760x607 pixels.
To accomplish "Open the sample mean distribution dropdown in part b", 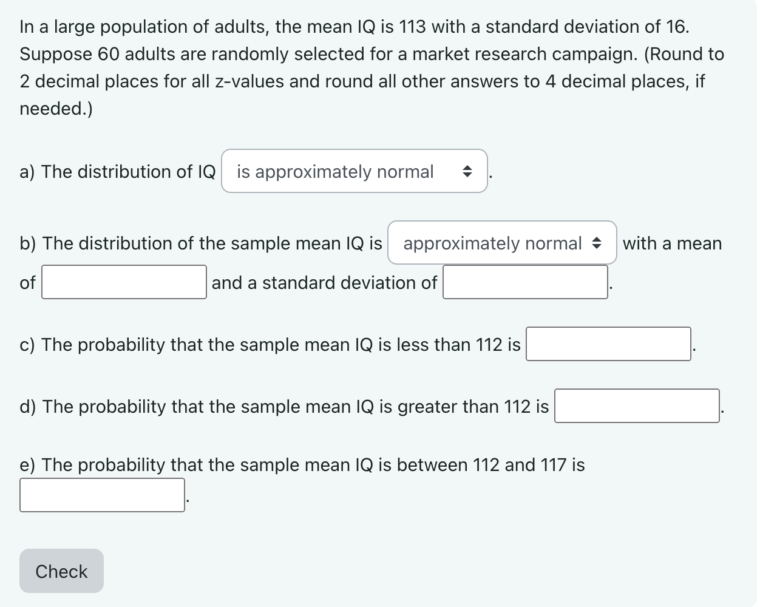I will pos(503,243).
